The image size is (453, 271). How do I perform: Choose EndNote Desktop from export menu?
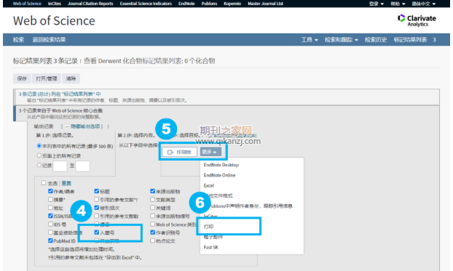click(x=221, y=165)
